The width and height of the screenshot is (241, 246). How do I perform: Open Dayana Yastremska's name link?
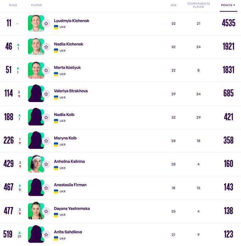pyautogui.click(x=72, y=208)
